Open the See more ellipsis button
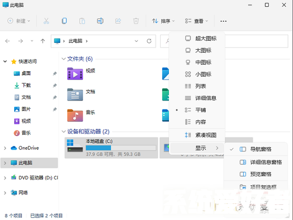293x220 pixels. (x=223, y=21)
